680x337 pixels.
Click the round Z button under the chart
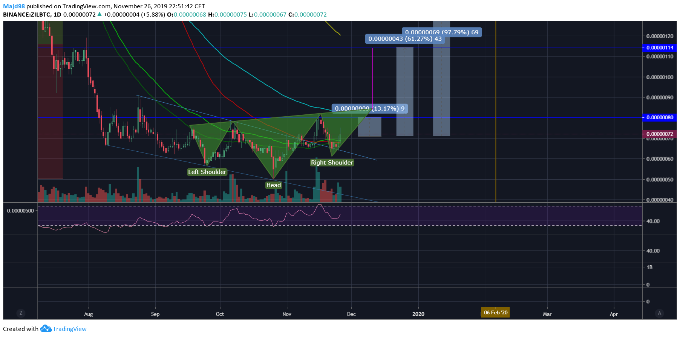21,313
